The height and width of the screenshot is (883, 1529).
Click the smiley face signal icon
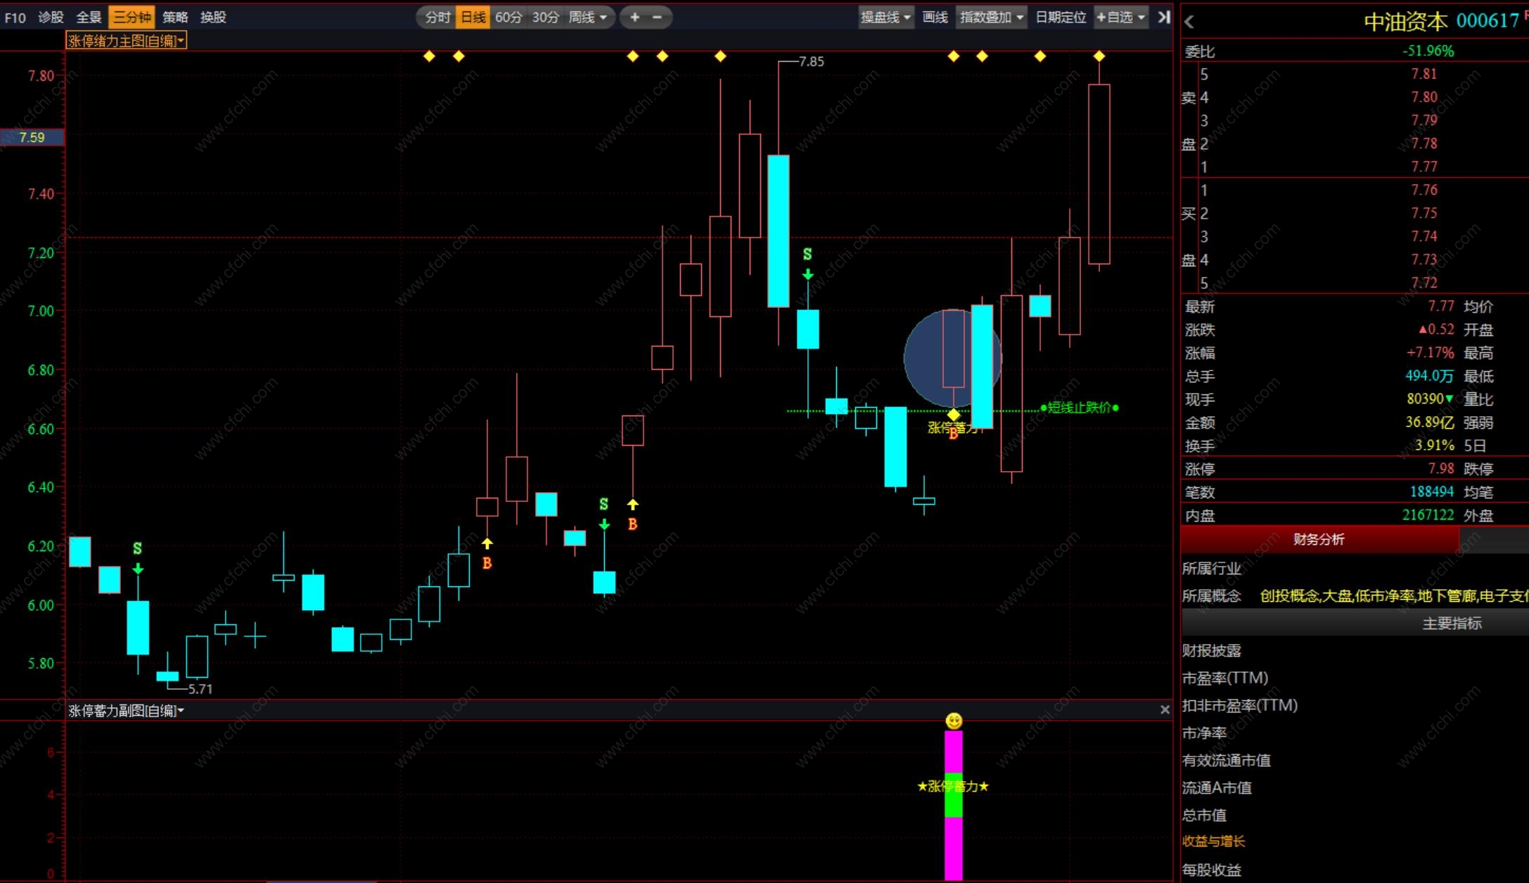point(954,721)
